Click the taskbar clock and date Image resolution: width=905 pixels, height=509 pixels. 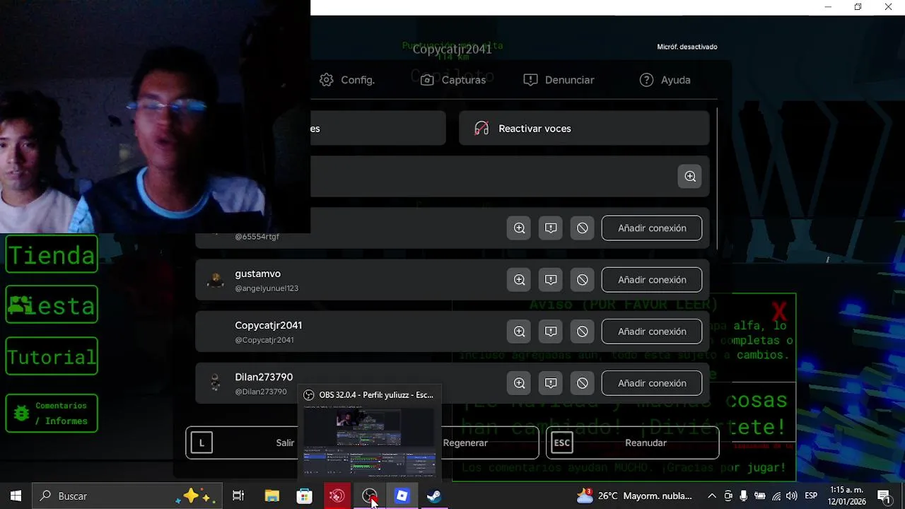click(846, 496)
